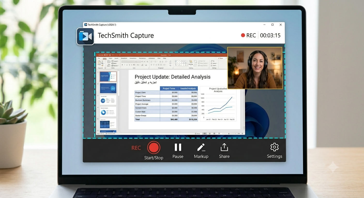Toggle Underline formatting in ribbon
Screen dimensions: 364x198
[127, 65]
